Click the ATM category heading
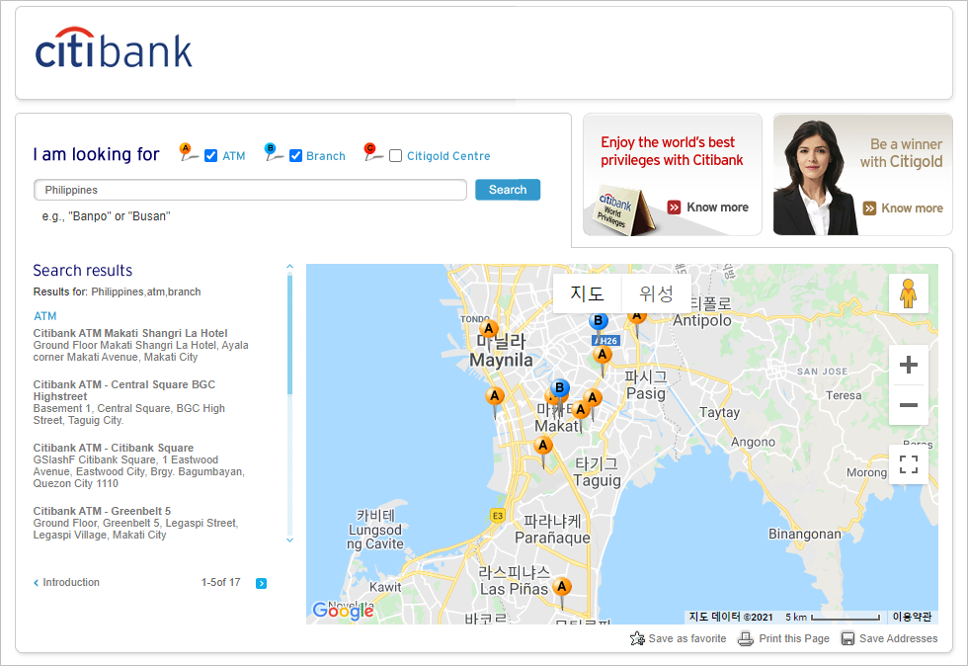The image size is (968, 666). pos(45,315)
